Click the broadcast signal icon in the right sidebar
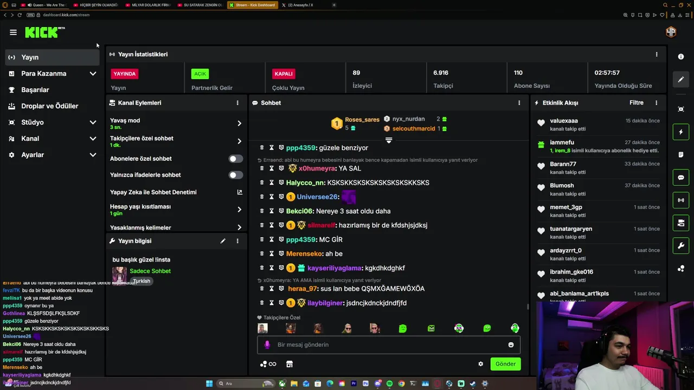694x390 pixels. coord(681,200)
